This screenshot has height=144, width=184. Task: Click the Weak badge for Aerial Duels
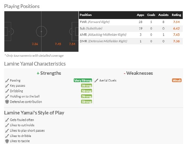pyautogui.click(x=177, y=81)
